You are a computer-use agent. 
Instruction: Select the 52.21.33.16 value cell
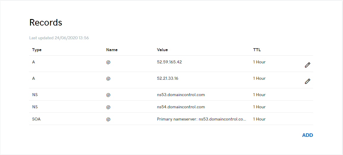point(168,78)
